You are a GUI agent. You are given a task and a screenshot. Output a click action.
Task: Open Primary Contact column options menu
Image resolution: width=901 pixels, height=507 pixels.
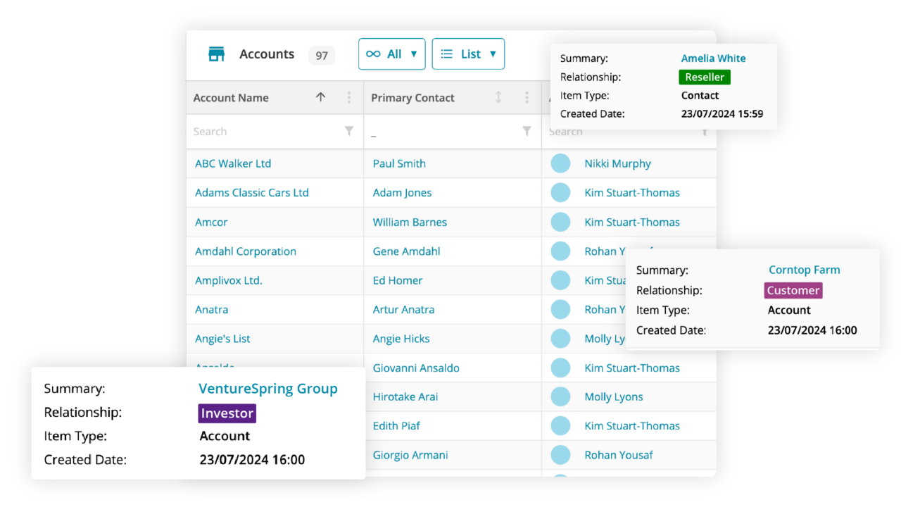pyautogui.click(x=527, y=98)
